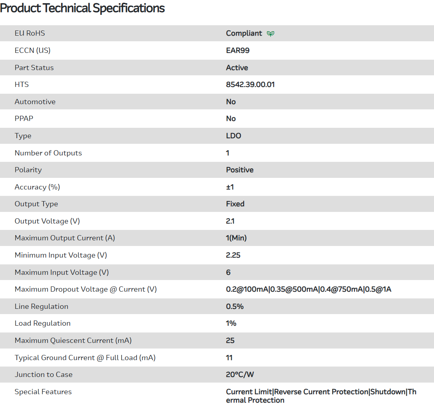Image resolution: width=434 pixels, height=407 pixels.
Task: Select the PPAP row label
Action: coord(24,119)
